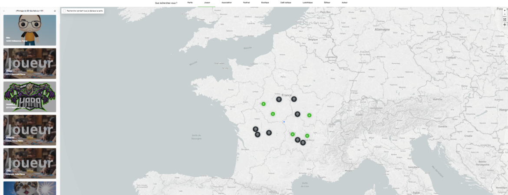Open the cat picture player card
Viewport: 508px width, 195px height.
coord(30,188)
